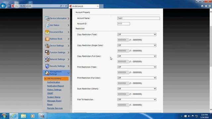The height and width of the screenshot is (119, 212).
Task: Click the Action Center flag tray icon
Action: coord(193,116)
